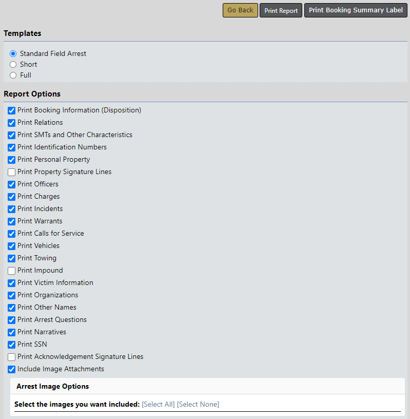Click Print Booking Summary Label button
This screenshot has height=419, width=410.
coord(356,10)
